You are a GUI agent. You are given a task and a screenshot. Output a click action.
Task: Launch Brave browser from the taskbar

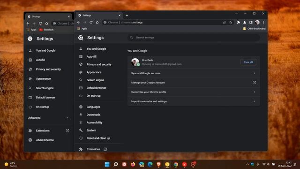[x=158, y=164]
